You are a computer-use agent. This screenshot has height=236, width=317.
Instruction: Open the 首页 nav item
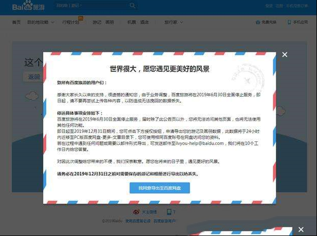[x=16, y=22]
